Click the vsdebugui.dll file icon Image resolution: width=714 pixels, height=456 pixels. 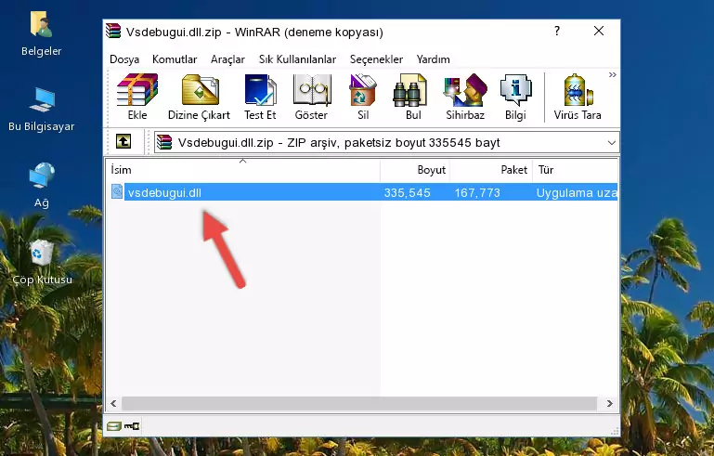coord(117,192)
